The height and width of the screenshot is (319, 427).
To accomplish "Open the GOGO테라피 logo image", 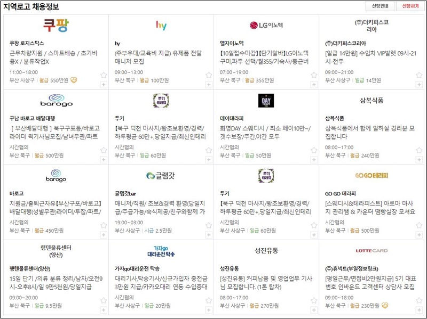I will click(x=371, y=176).
